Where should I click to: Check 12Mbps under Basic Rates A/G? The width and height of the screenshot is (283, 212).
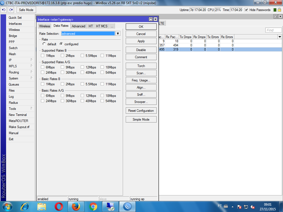(x=82, y=96)
